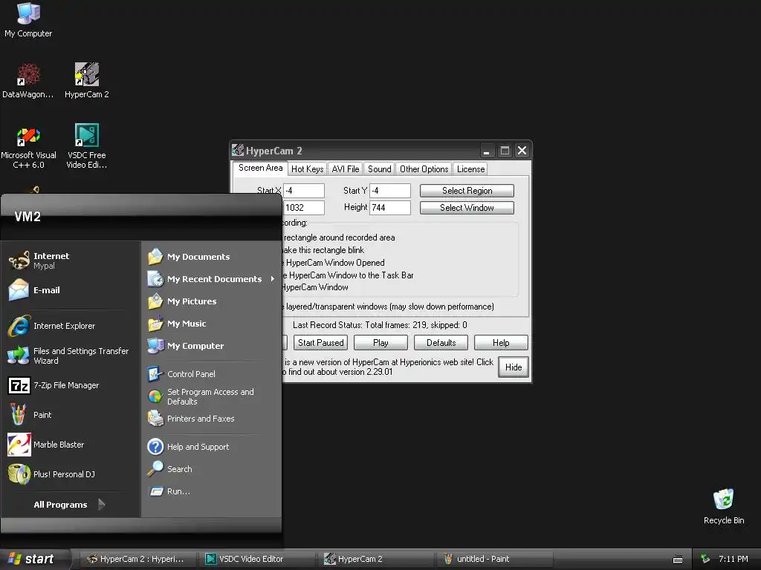Click Last Record Status text
The width and height of the screenshot is (761, 570).
click(380, 325)
